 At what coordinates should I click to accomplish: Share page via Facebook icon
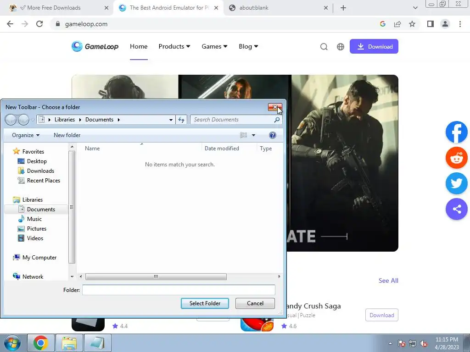457,132
